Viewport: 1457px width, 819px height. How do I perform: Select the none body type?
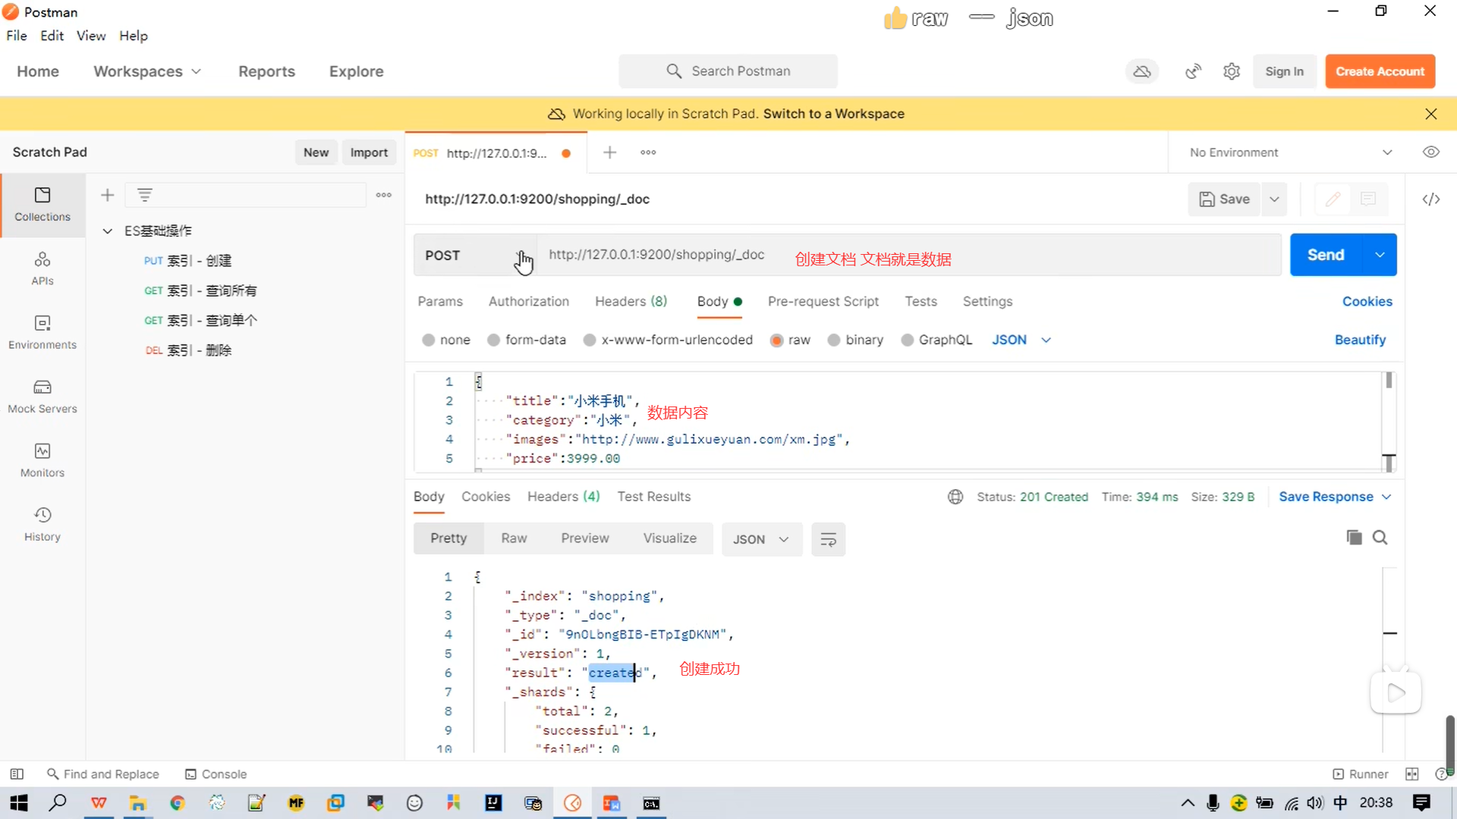(429, 340)
